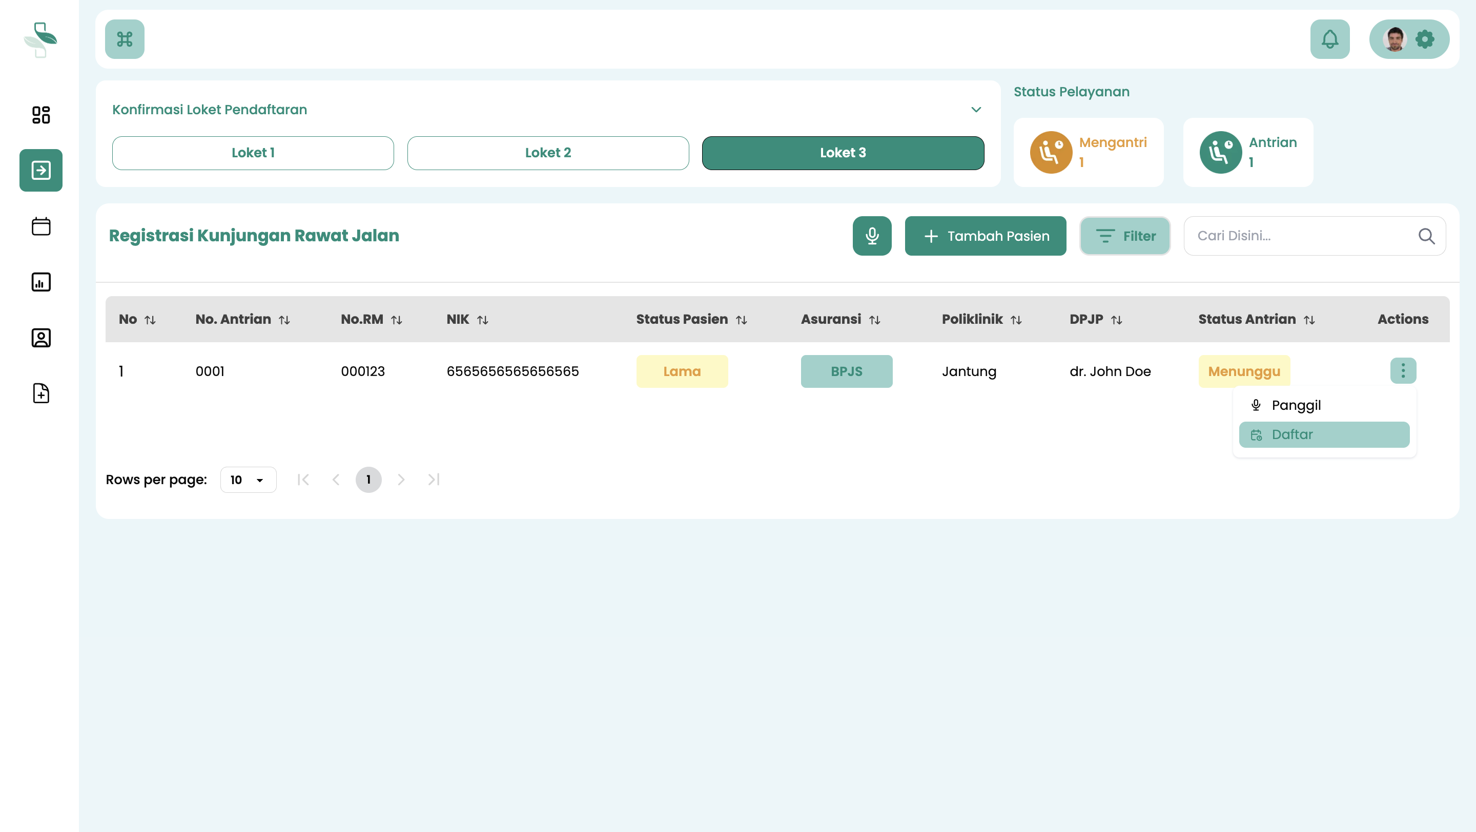Open the settings gear icon
The height and width of the screenshot is (832, 1476).
tap(1424, 39)
